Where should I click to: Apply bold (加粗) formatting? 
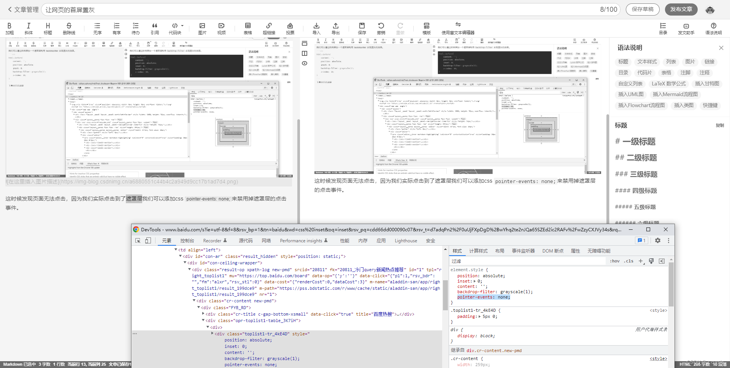pos(10,28)
